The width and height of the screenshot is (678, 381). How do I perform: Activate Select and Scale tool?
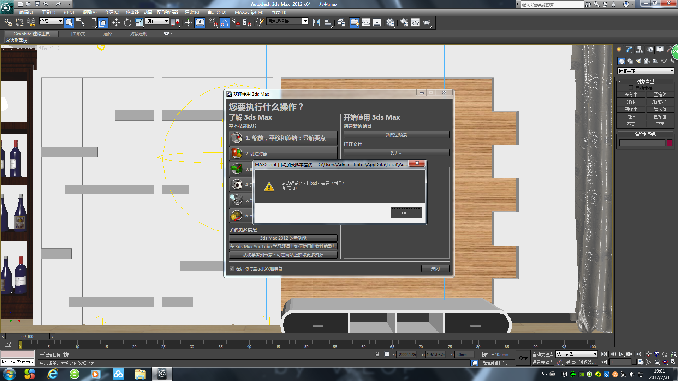click(139, 23)
